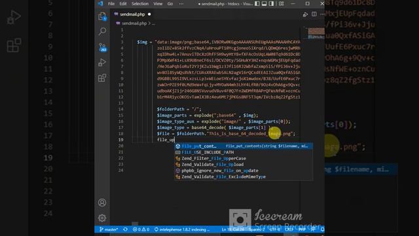Screen dimensions: 419x236
Task: Expand the breadcrumb ellipsis after sendmail.php
Action: pos(153,24)
